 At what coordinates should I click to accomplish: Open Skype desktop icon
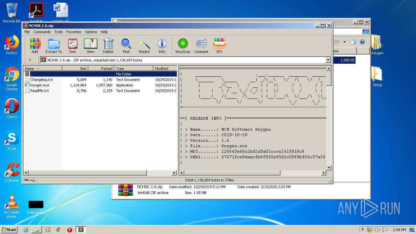[12, 140]
